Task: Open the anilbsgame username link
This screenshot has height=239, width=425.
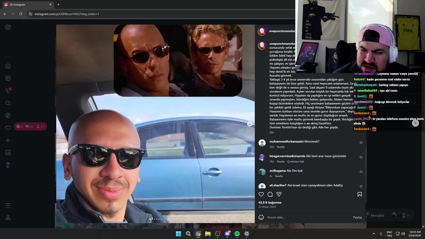Action: [x=278, y=171]
